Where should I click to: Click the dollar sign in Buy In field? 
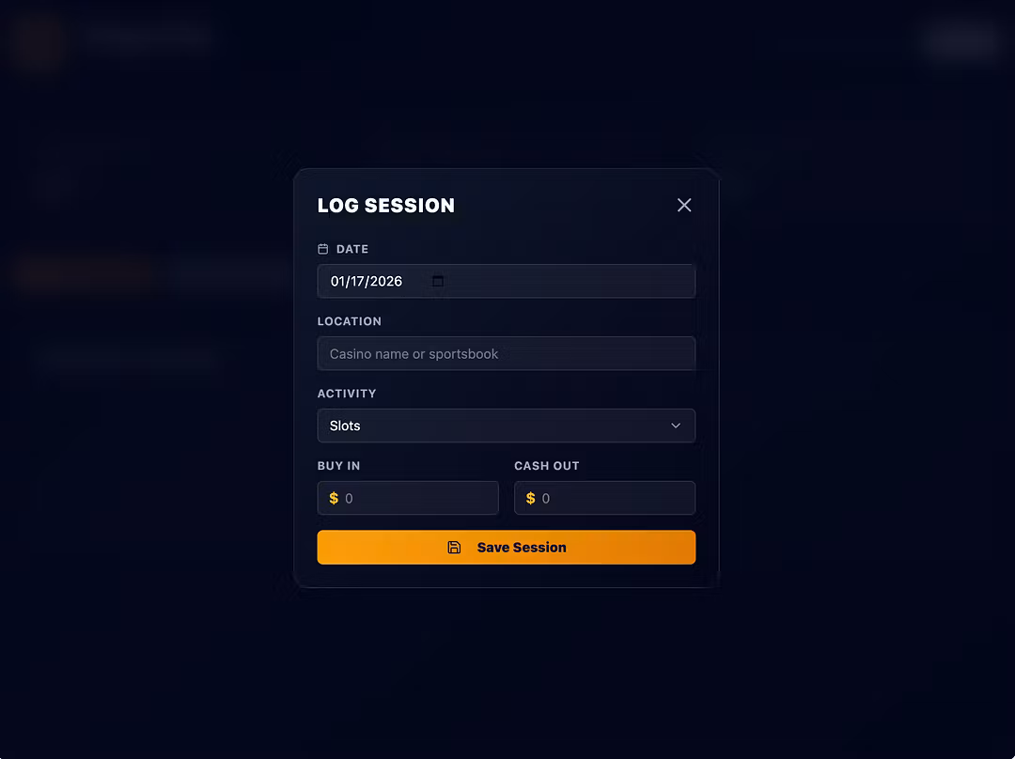coord(334,498)
